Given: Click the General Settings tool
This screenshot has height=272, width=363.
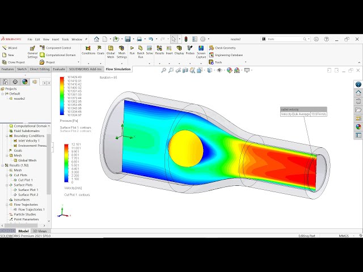Looking at the screenshot, I should tap(32, 52).
